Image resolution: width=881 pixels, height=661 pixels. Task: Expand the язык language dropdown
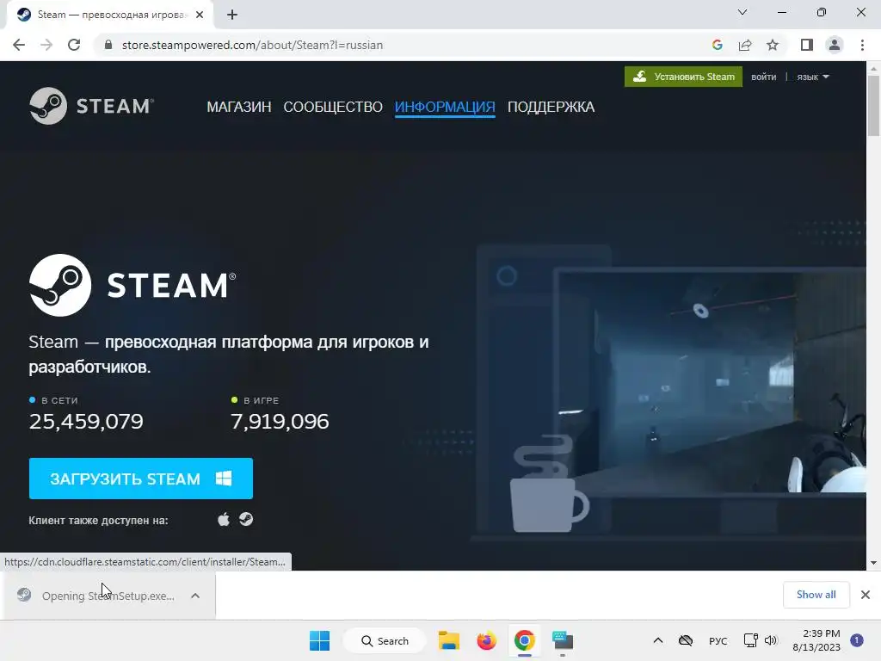812,77
